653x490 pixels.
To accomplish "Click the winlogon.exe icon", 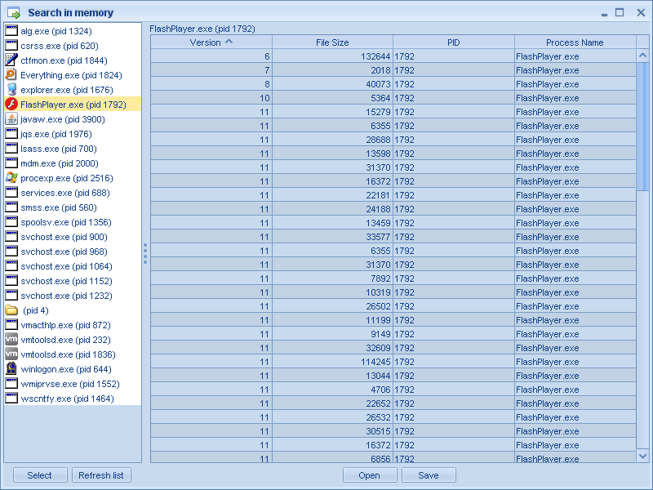I will [11, 369].
